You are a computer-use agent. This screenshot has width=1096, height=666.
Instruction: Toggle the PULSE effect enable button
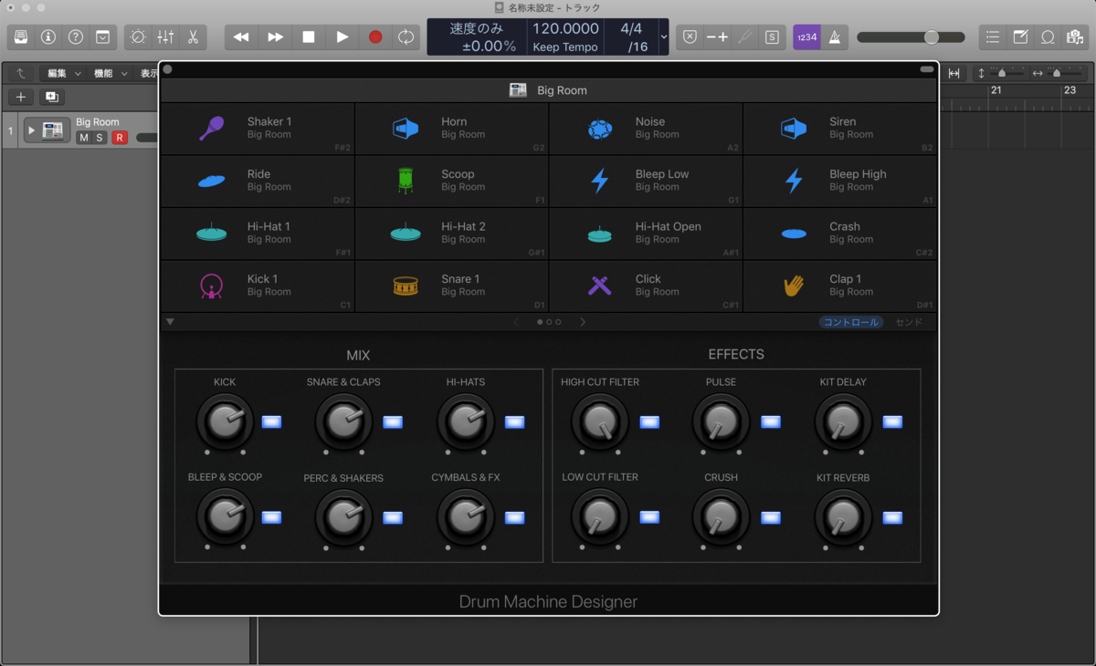pos(771,421)
